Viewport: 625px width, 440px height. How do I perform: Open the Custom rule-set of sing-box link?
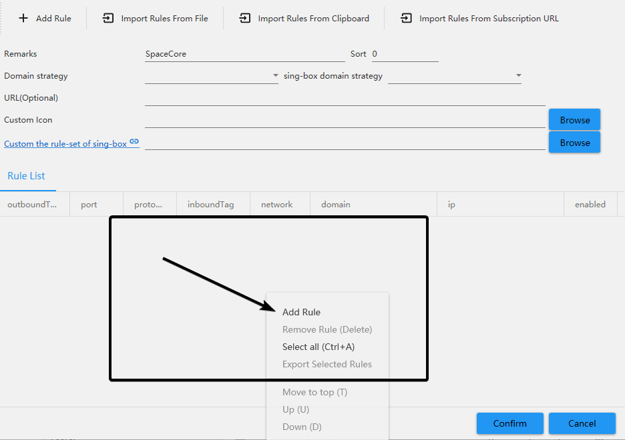tap(65, 143)
